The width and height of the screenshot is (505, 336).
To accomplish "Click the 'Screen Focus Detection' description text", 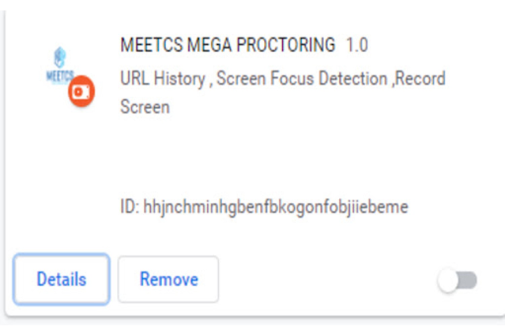I will coord(302,78).
